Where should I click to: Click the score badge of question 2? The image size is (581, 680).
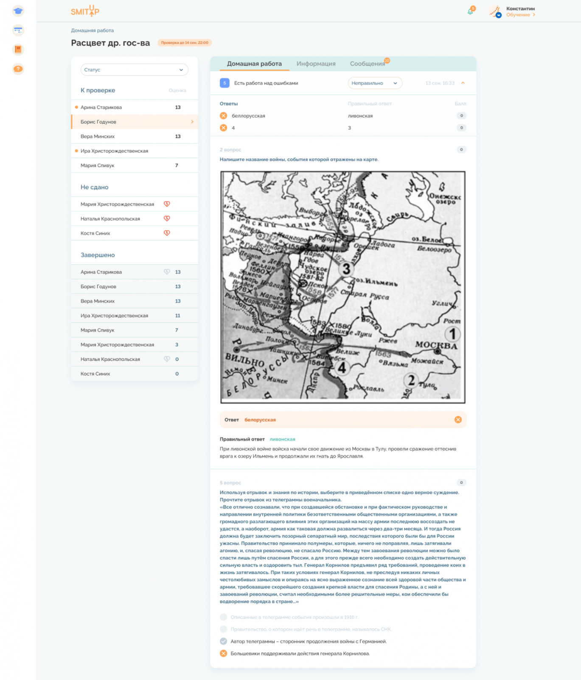(x=461, y=150)
